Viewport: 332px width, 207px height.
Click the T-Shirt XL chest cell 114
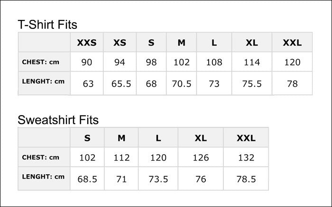point(252,63)
